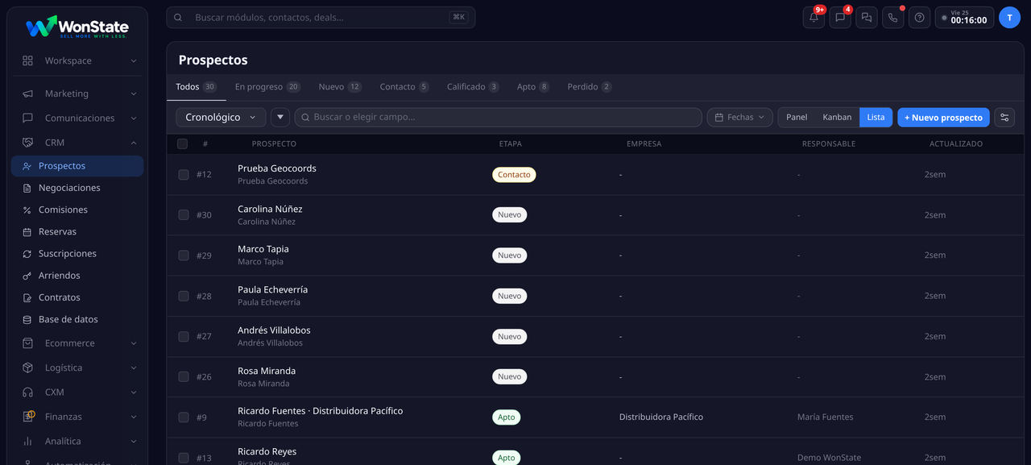The height and width of the screenshot is (465, 1031).
Task: Switch to the Todos tab
Action: [x=196, y=86]
